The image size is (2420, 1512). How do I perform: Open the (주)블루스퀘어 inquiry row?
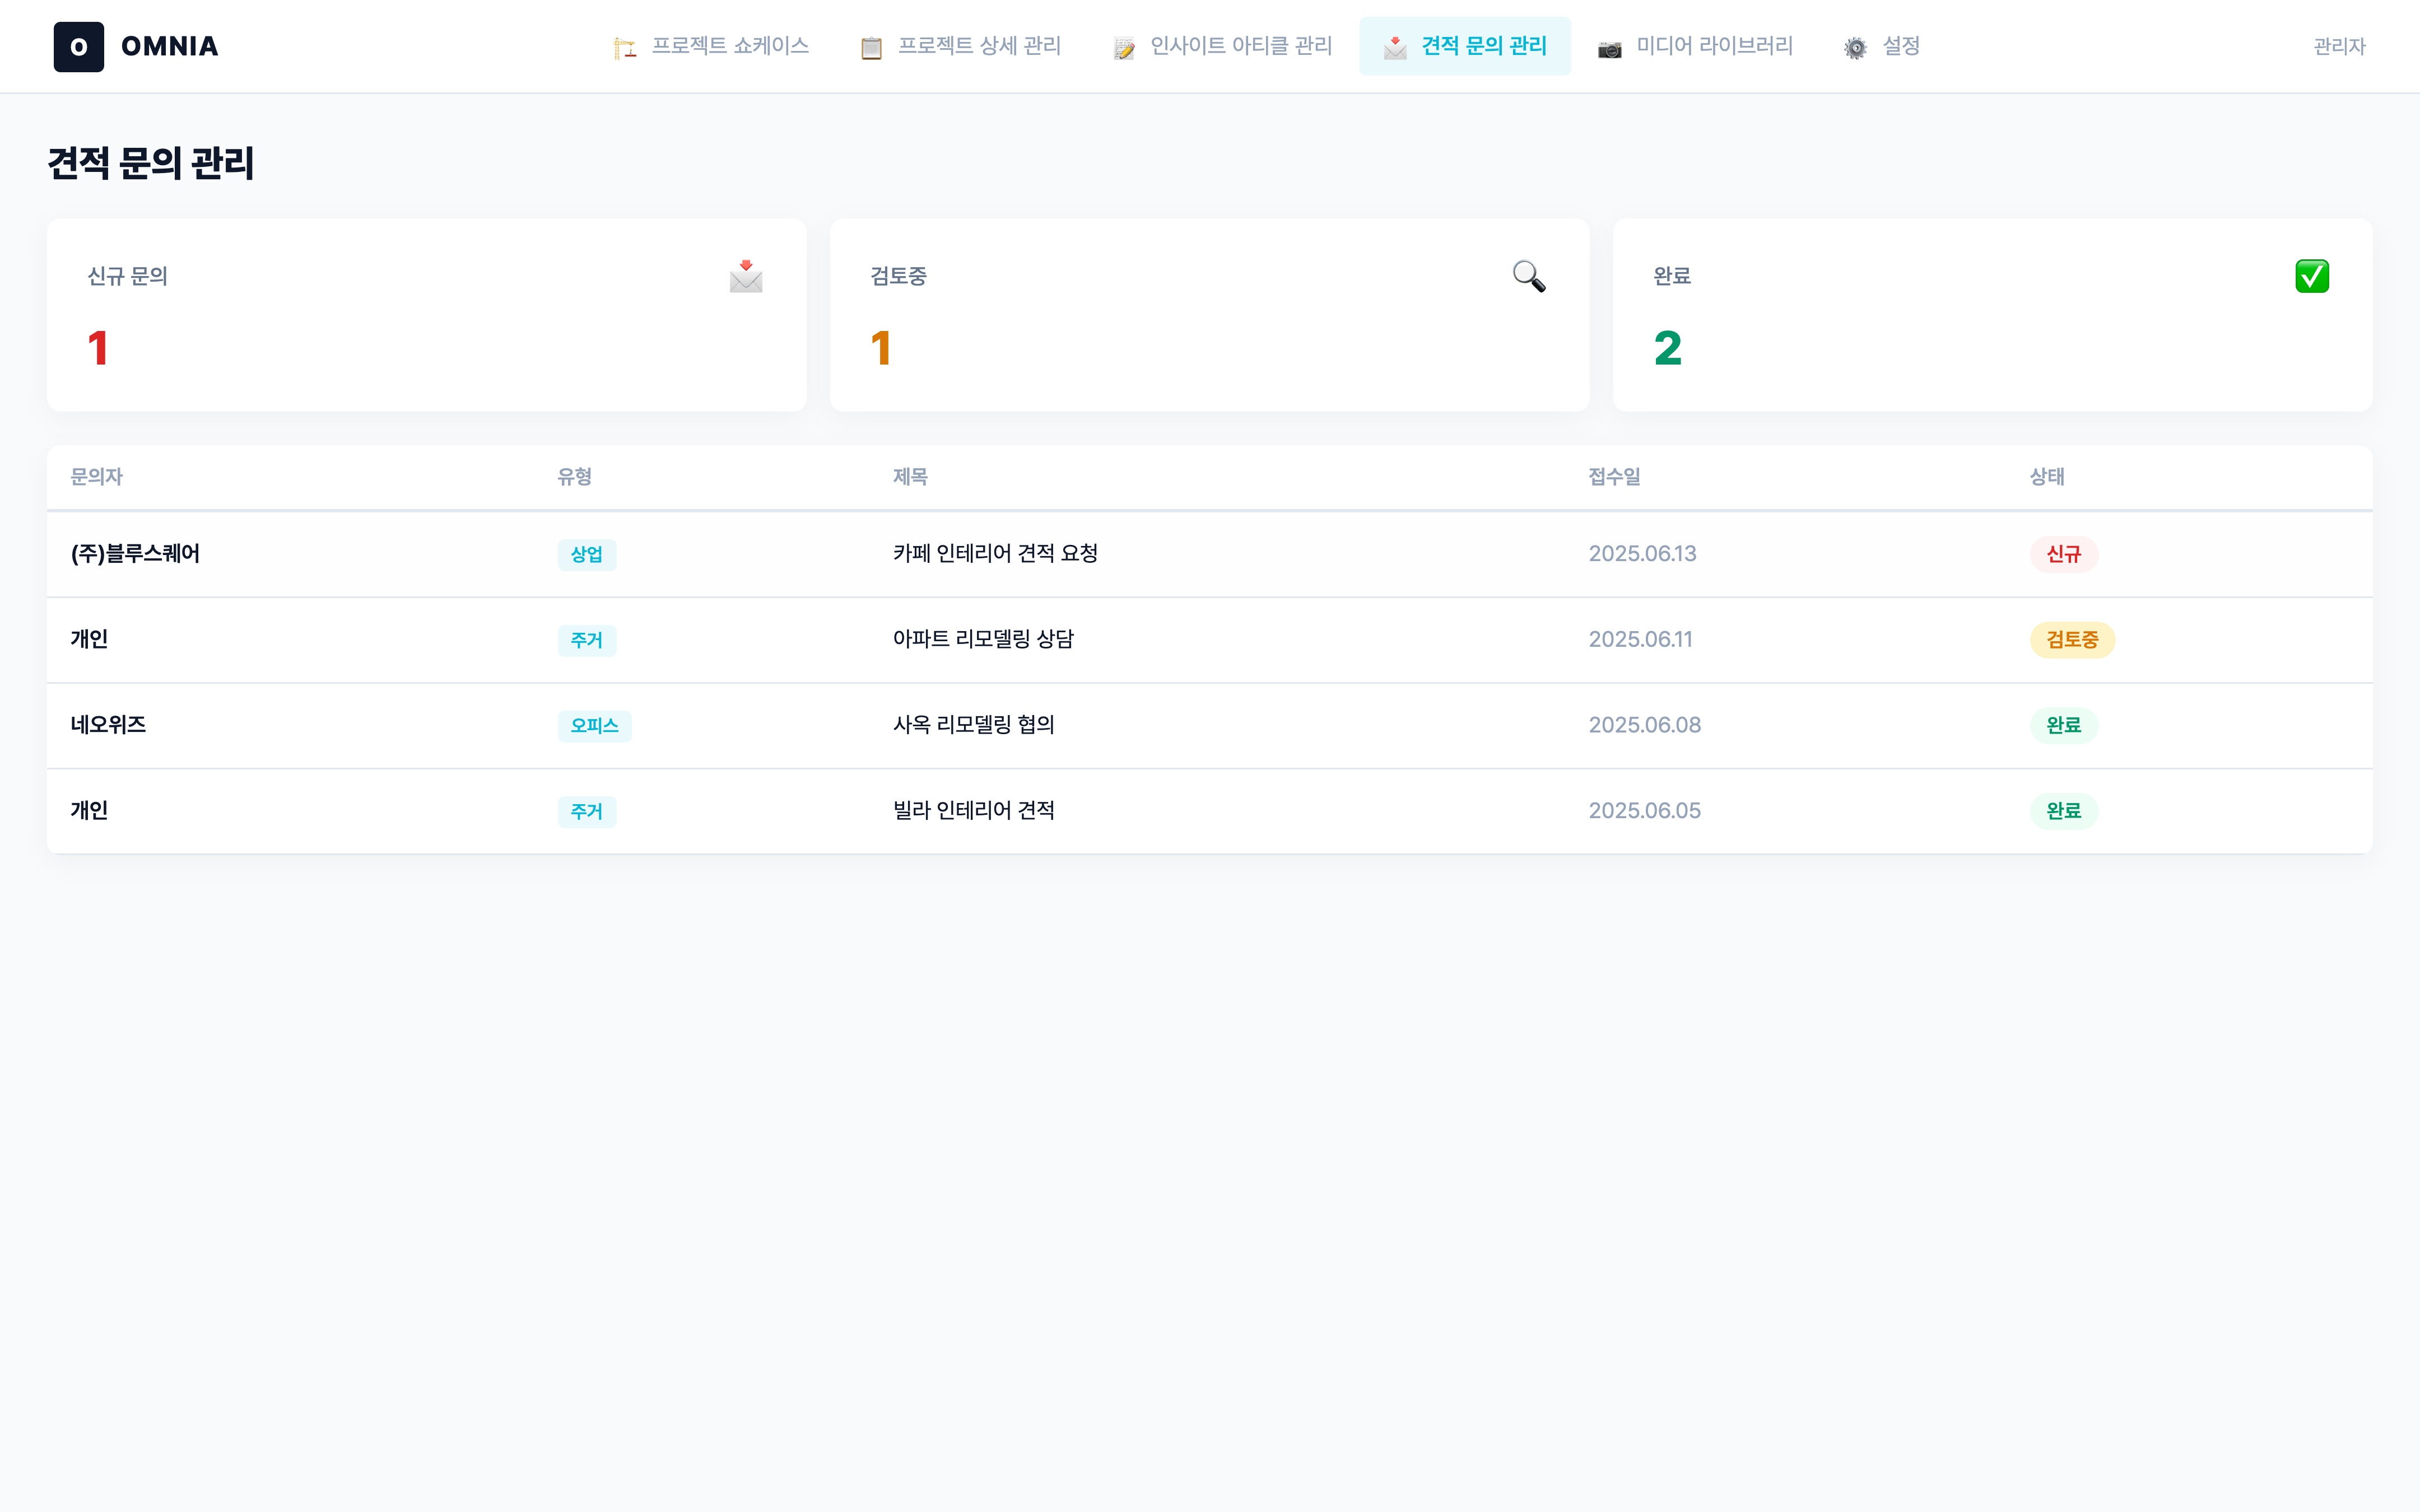click(135, 554)
